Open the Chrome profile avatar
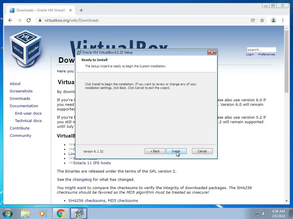 click(x=273, y=20)
